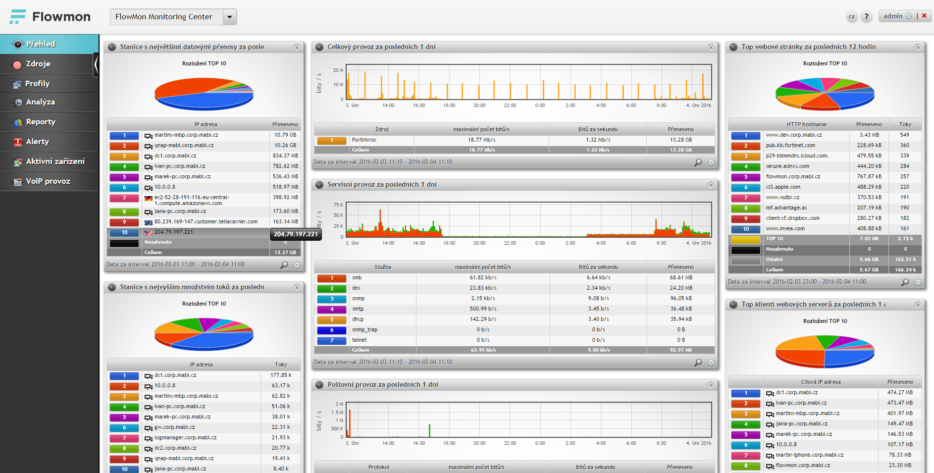Click the red logout X icon
The image size is (934, 473).
pos(924,16)
